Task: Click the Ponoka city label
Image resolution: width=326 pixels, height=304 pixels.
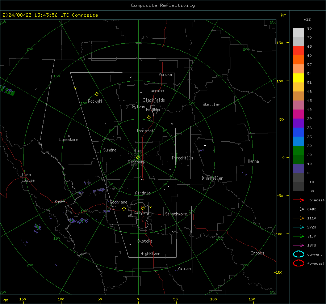Action: point(165,74)
